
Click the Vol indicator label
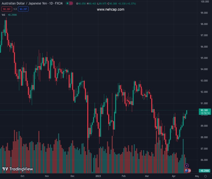(x=3, y=14)
